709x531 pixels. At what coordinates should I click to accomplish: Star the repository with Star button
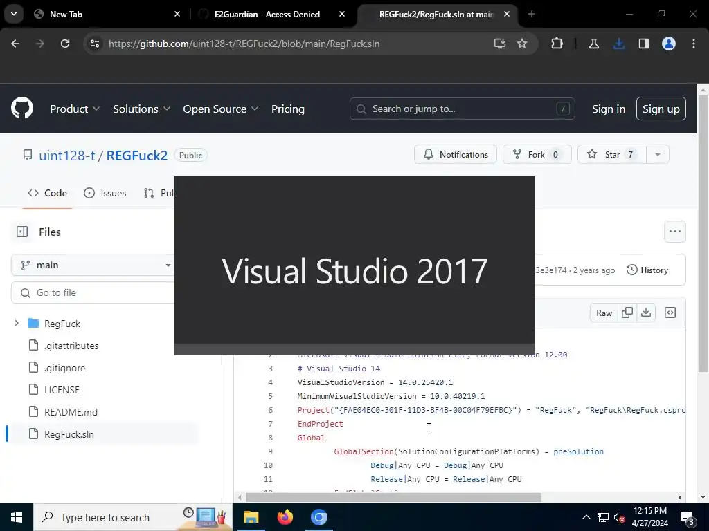[612, 154]
